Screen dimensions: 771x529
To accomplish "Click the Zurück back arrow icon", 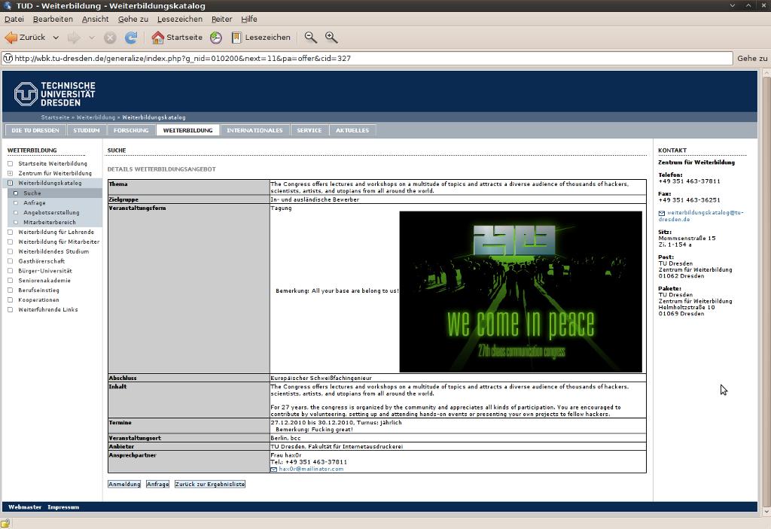I will (x=11, y=38).
